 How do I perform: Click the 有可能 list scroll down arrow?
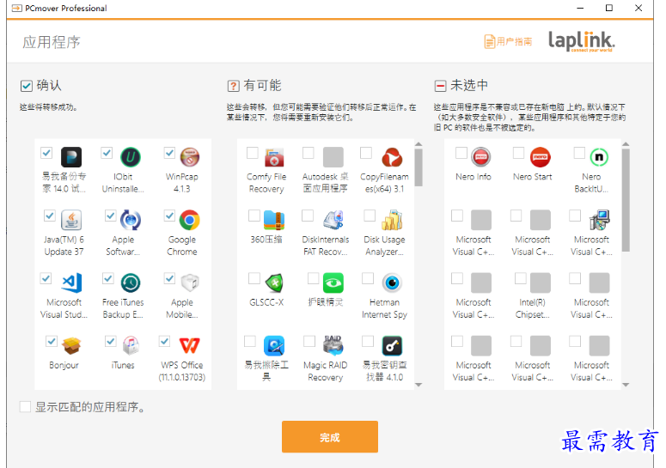tap(419, 385)
